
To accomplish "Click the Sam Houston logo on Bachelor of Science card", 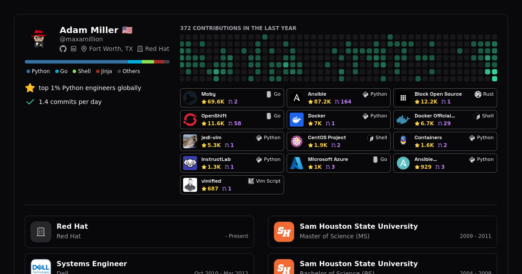I will (x=284, y=267).
